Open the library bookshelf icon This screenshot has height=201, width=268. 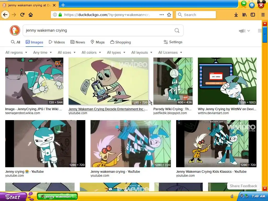tap(244, 15)
